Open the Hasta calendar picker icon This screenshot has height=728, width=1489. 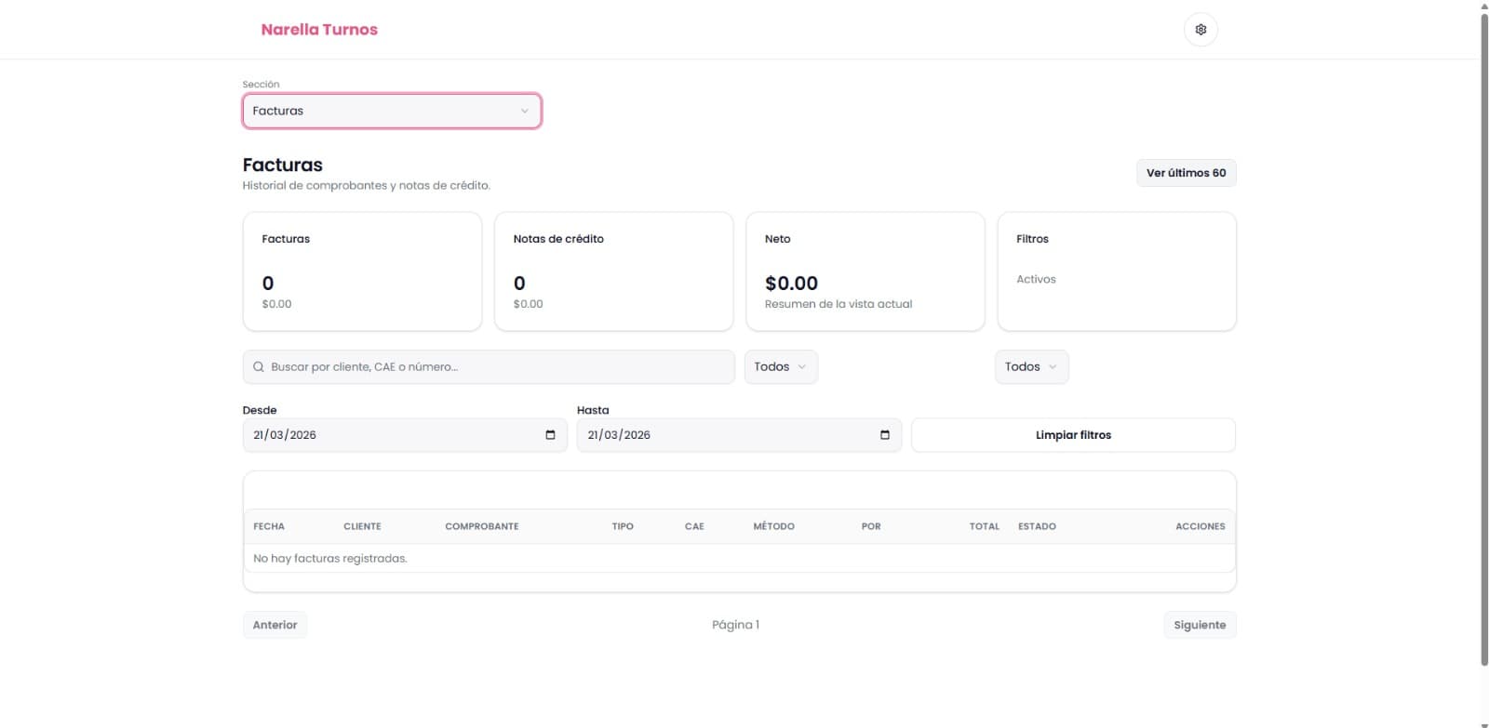tap(885, 435)
